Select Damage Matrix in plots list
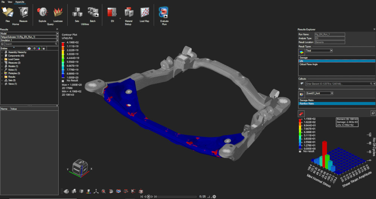 pyautogui.click(x=306, y=100)
